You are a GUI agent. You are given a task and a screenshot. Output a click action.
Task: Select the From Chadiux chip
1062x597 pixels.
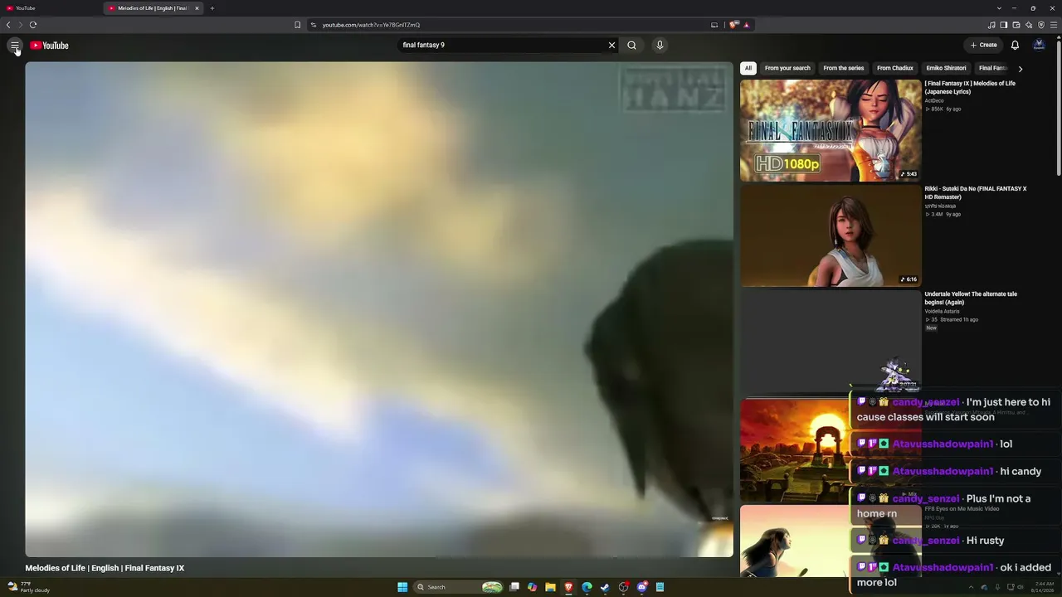895,68
